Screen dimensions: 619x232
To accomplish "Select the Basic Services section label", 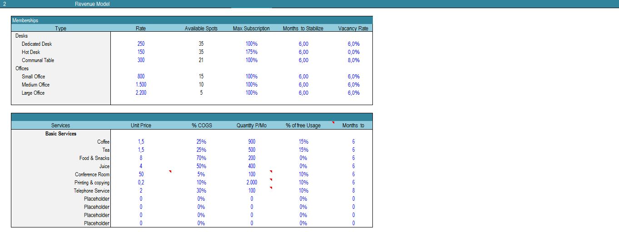I will tap(60, 134).
